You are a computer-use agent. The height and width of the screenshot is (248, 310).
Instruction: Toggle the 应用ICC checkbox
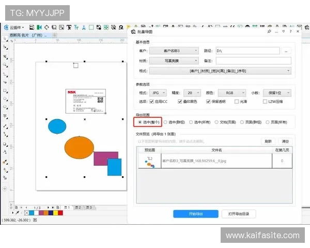[x=151, y=101]
